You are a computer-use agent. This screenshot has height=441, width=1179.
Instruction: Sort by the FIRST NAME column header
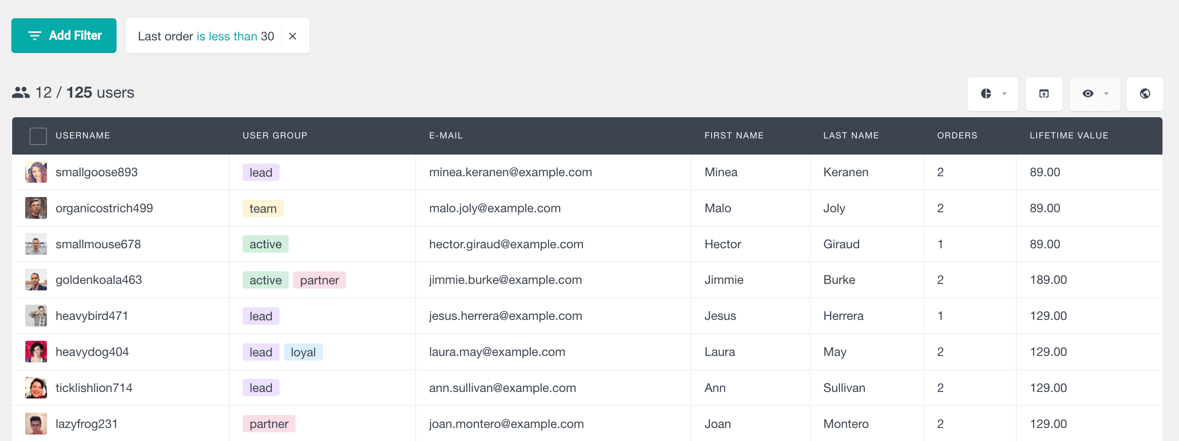click(x=734, y=136)
